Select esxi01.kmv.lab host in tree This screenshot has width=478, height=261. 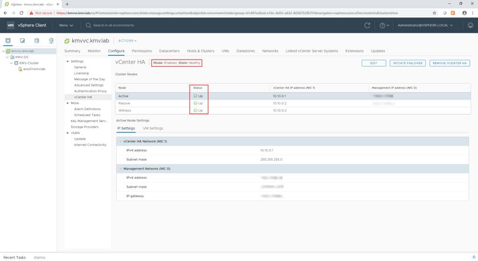34,69
